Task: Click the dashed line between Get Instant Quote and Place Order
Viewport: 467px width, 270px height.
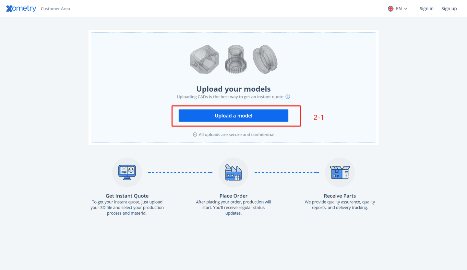Action: coord(180,172)
